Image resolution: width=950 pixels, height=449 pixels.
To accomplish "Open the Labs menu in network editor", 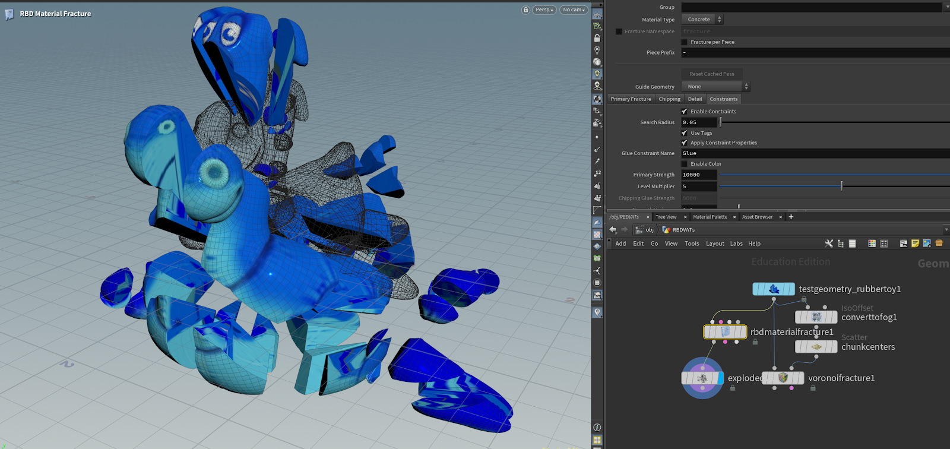I will [736, 244].
